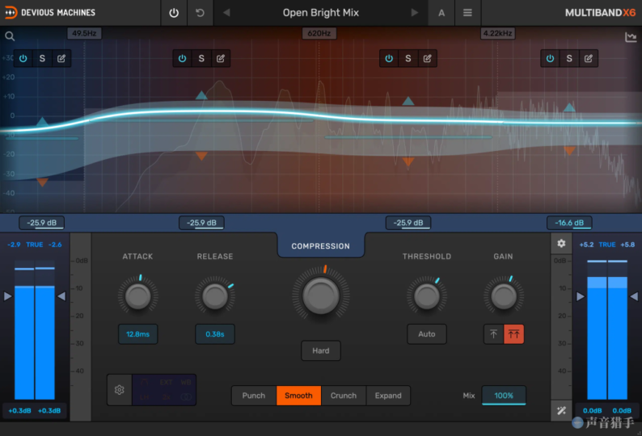Go to previous preset with left arrow
The image size is (642, 436).
226,13
